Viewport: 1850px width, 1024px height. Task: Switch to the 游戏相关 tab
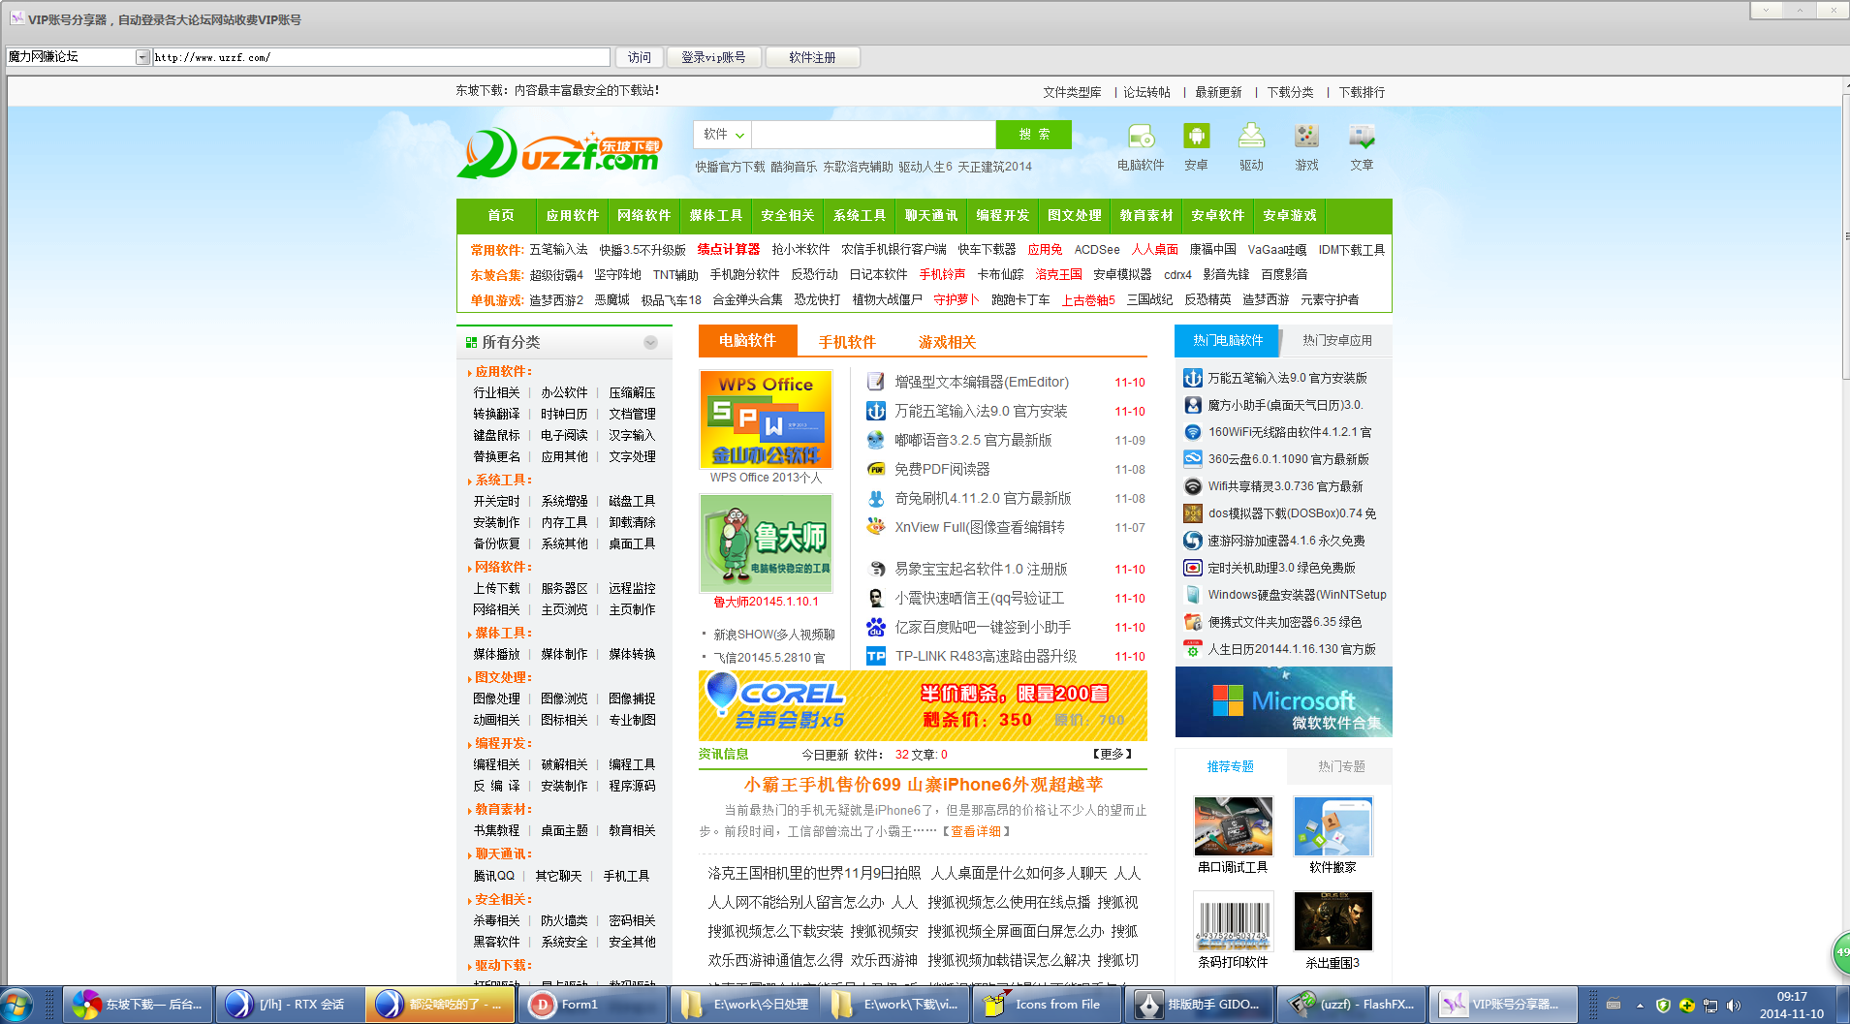click(947, 341)
